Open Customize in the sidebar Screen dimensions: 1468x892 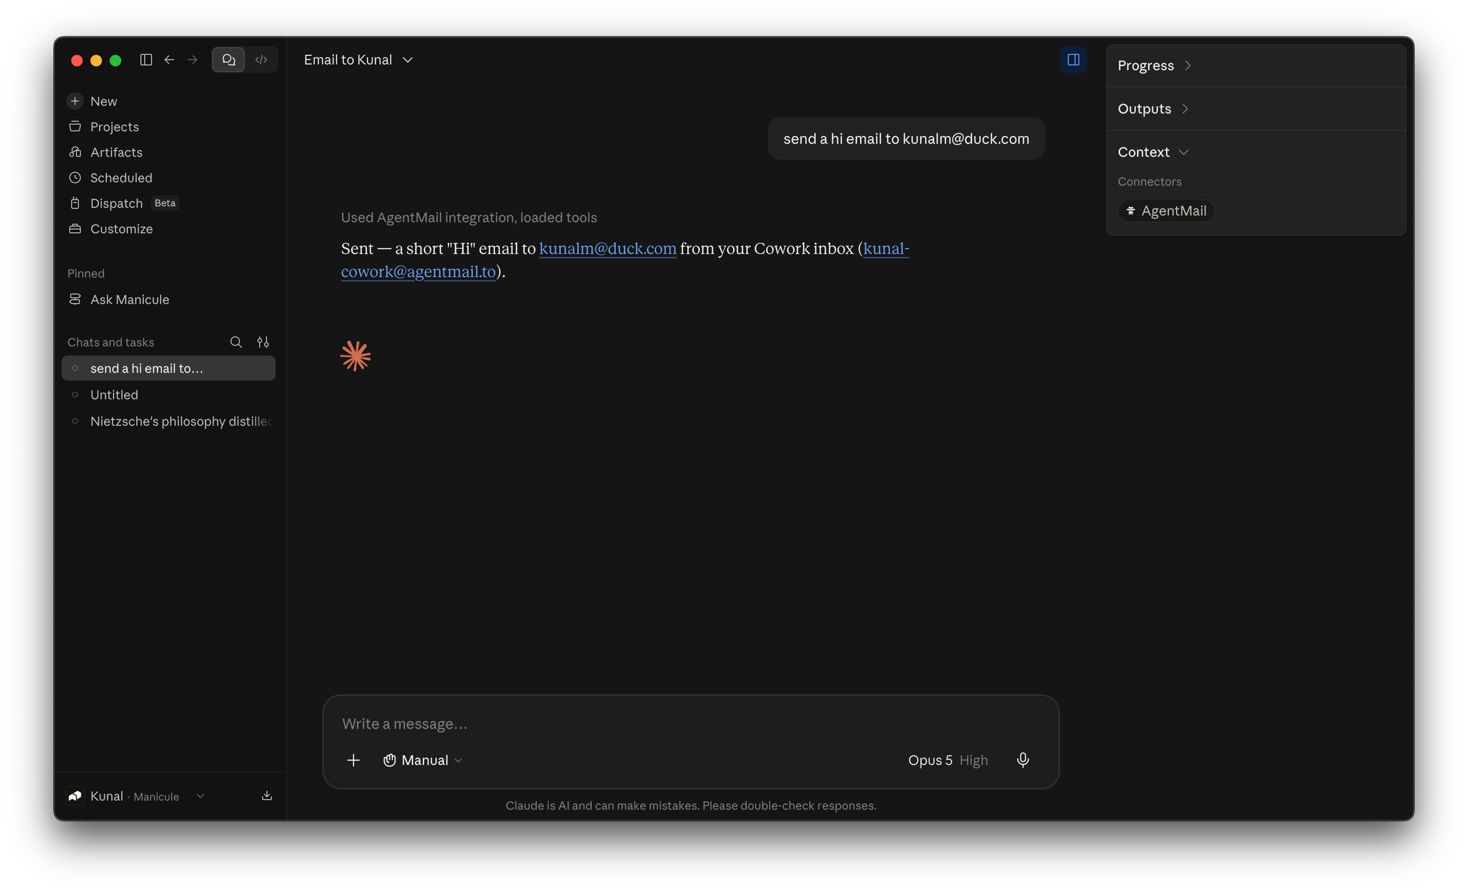[x=169, y=229]
